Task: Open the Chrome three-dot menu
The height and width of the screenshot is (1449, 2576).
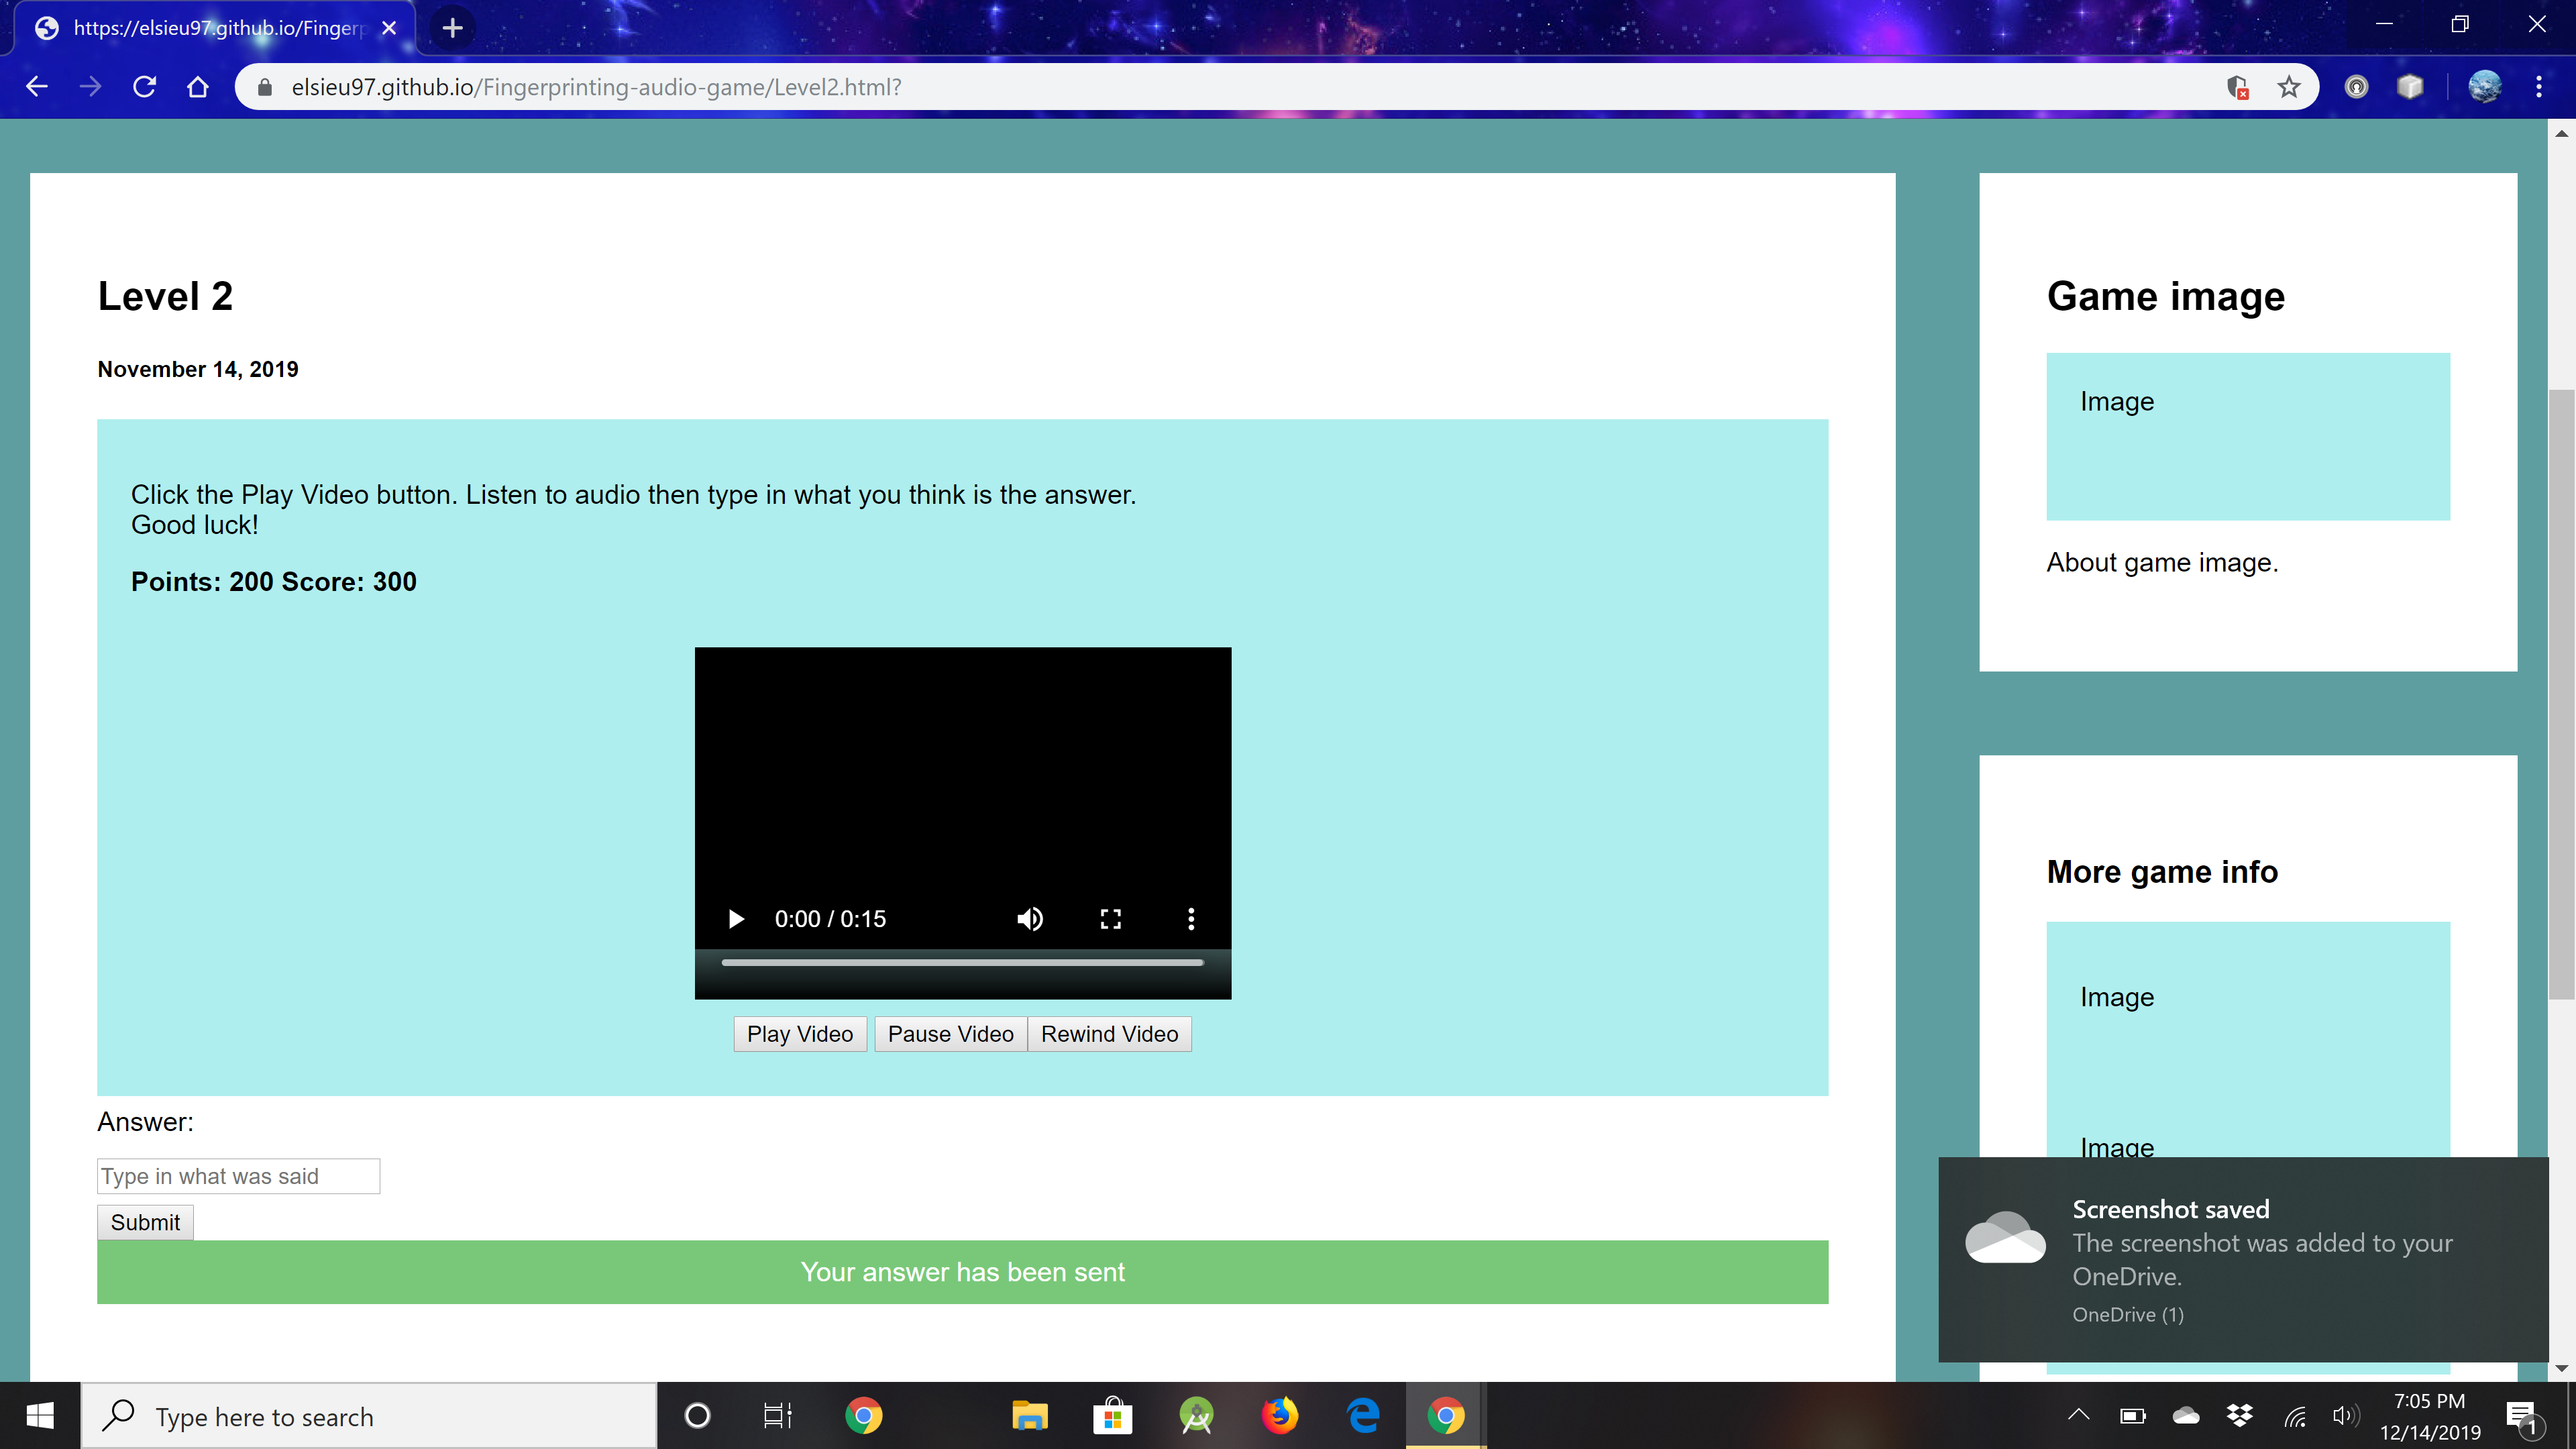Action: coord(2538,87)
